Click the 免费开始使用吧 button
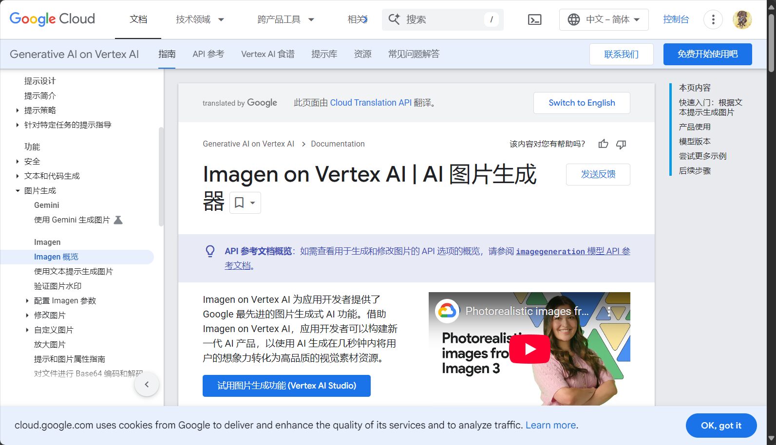Screen dimensions: 776x445 [x=708, y=54]
